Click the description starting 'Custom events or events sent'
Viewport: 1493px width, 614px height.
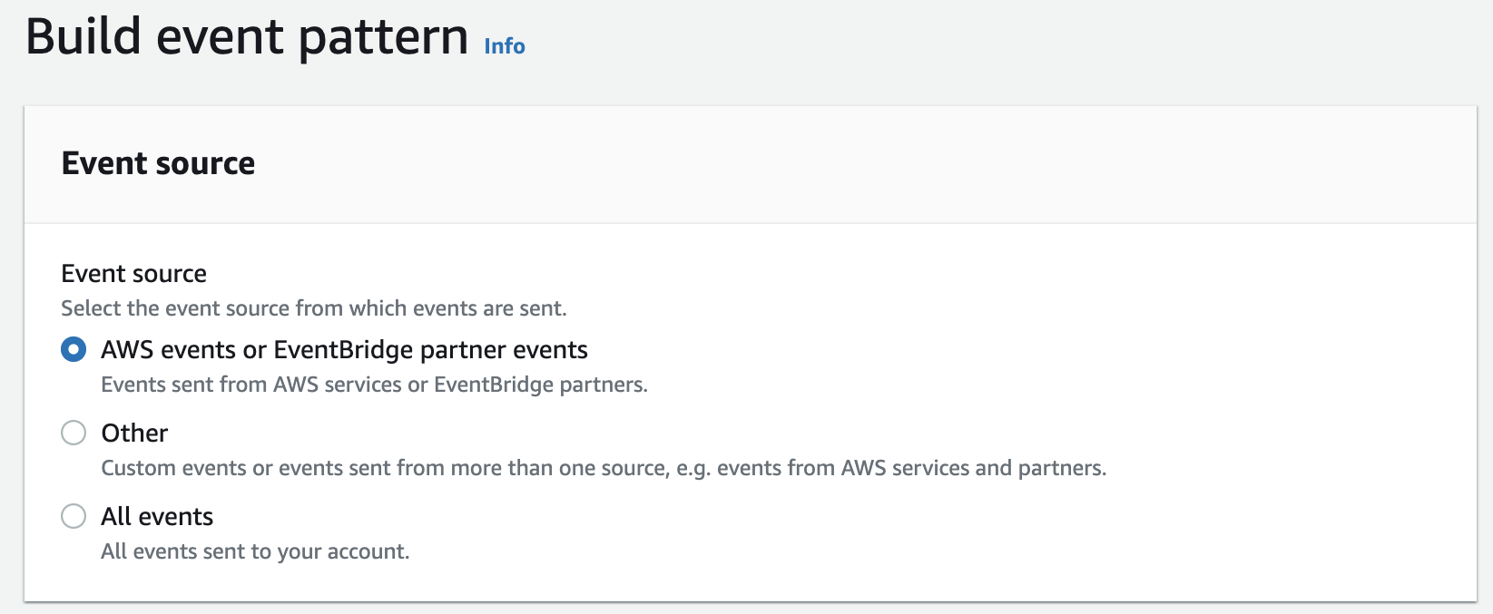coord(604,468)
